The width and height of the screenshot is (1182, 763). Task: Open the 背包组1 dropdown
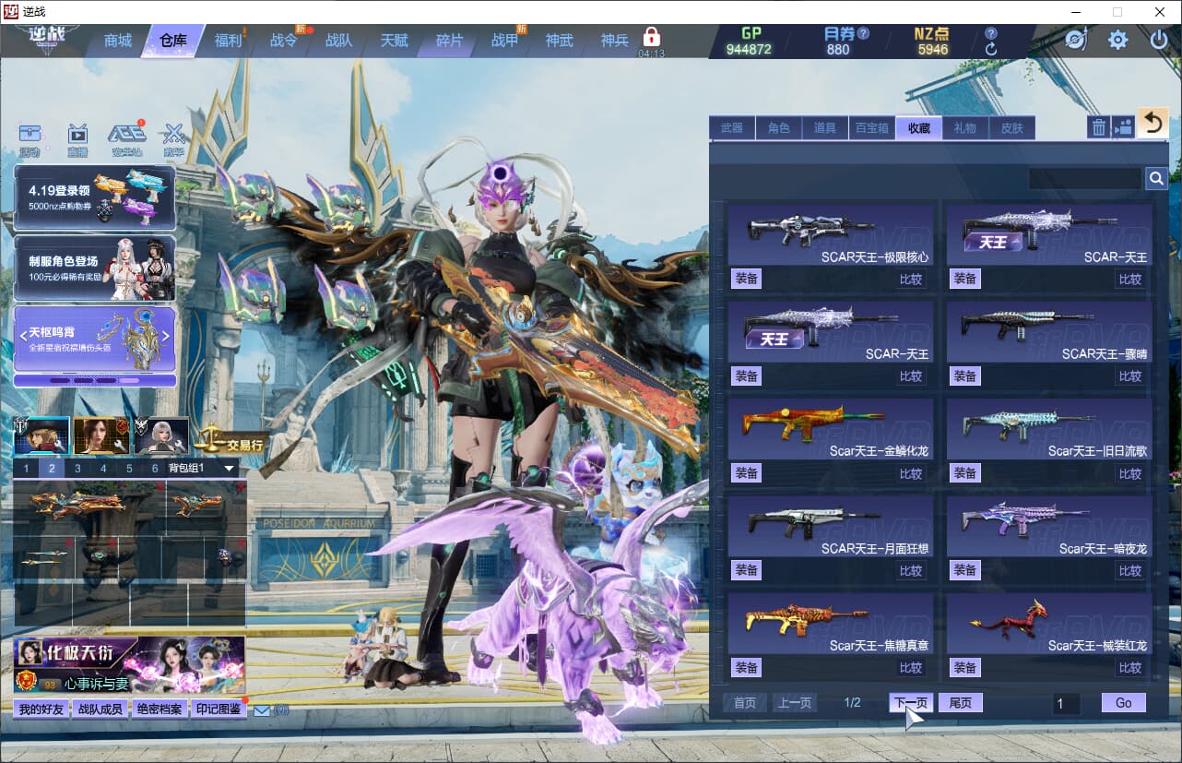[202, 468]
